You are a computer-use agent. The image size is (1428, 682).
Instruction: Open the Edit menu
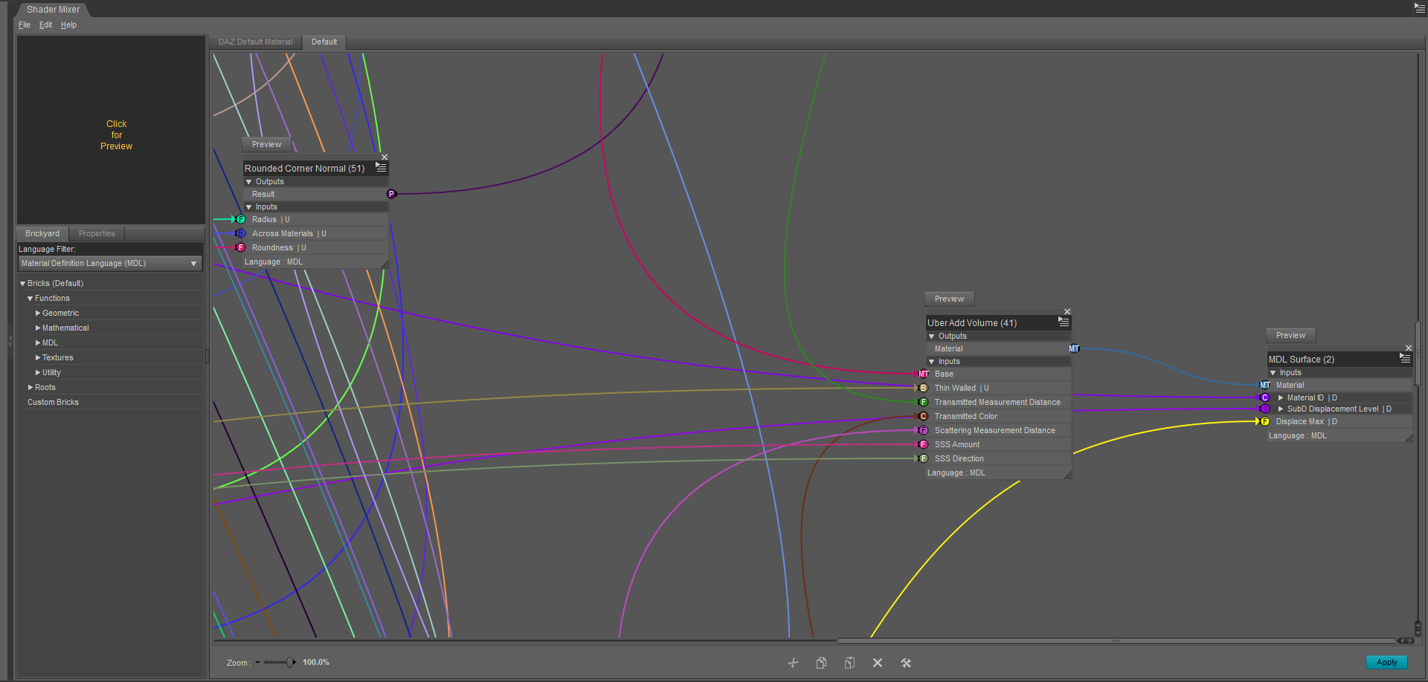click(45, 25)
